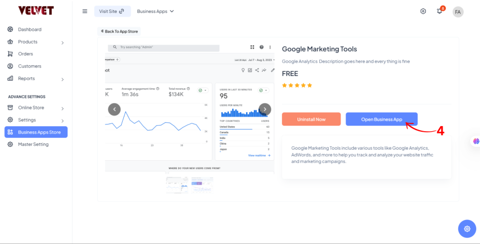Click the floating blue settings gear button
This screenshot has height=244, width=480.
467,228
